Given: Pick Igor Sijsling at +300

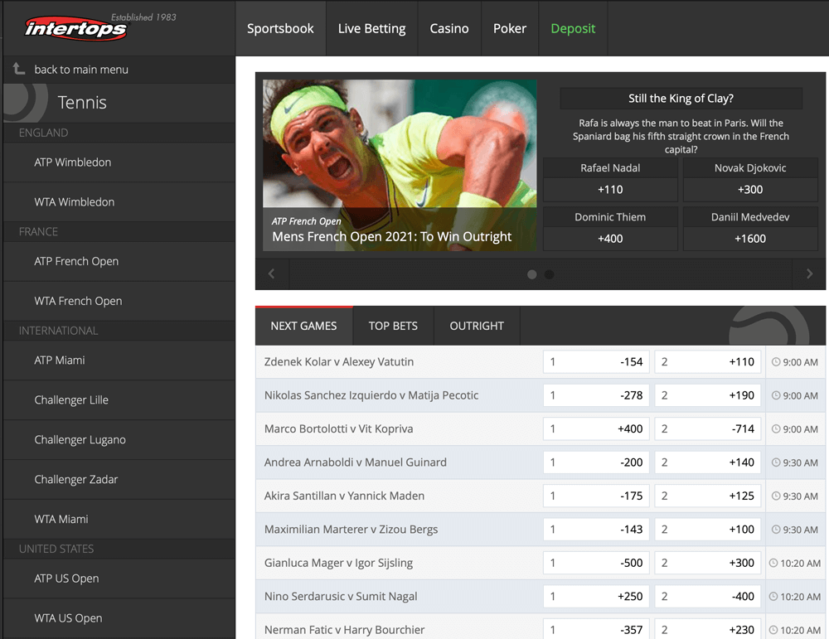Looking at the screenshot, I should 708,563.
